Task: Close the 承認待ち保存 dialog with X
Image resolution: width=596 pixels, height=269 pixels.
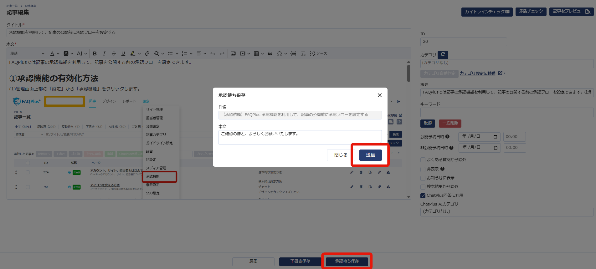Action: [379, 95]
